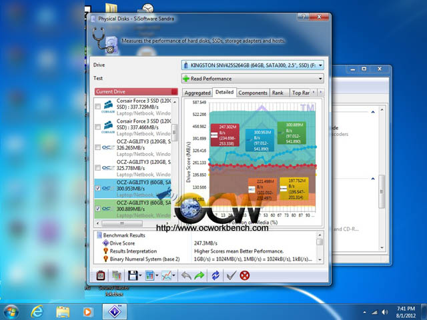Viewport: 427px width, 320px height.
Task: Uncheck the OCZ-AGILITY3 300.953MB/s entry
Action: (97, 188)
